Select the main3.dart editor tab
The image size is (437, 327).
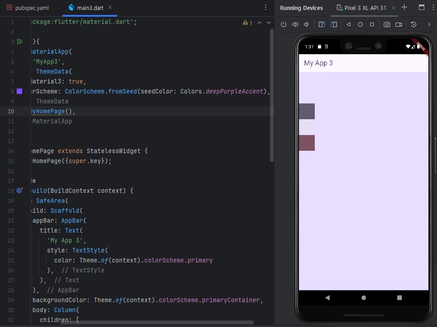point(86,8)
